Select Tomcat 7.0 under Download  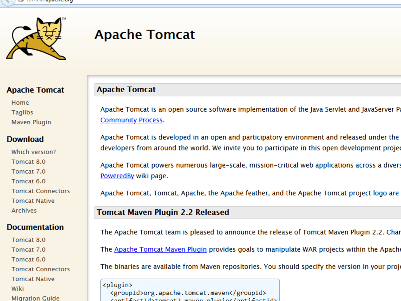(x=28, y=171)
